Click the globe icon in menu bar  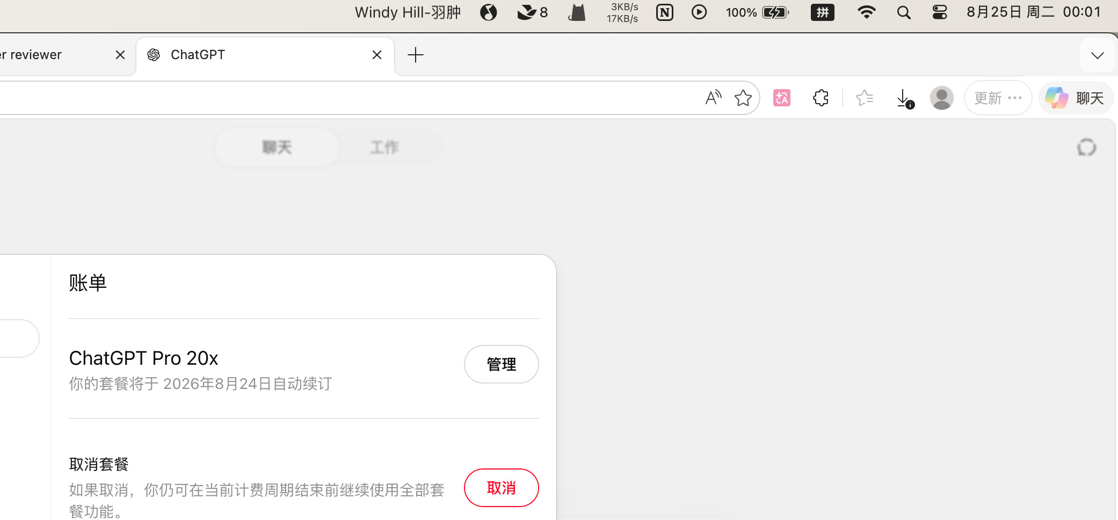click(x=488, y=12)
